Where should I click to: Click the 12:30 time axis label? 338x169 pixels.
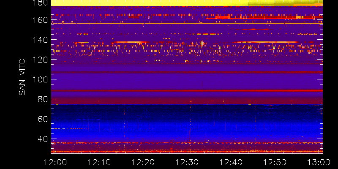pos(187,162)
